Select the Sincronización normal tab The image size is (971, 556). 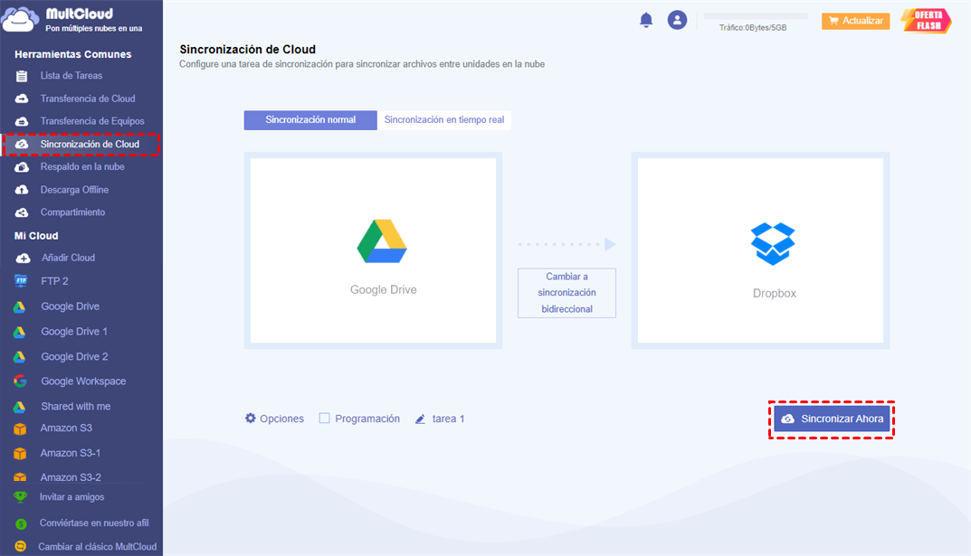pyautogui.click(x=310, y=120)
